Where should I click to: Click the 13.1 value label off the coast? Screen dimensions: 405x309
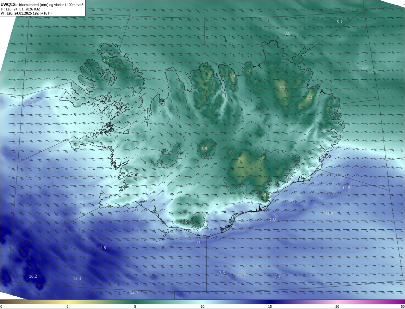pyautogui.click(x=200, y=243)
